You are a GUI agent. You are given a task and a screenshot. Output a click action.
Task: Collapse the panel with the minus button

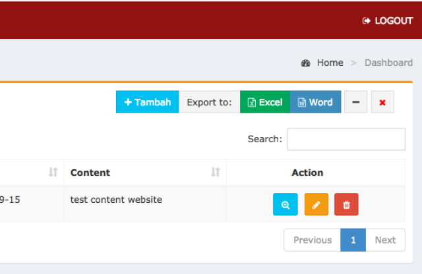[355, 102]
